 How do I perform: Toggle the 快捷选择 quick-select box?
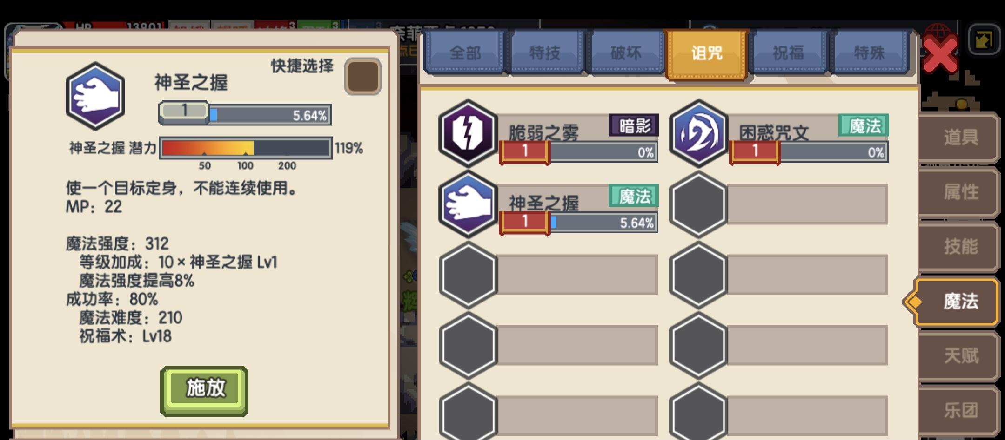point(363,76)
